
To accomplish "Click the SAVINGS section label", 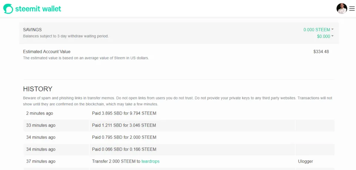I will (32, 30).
